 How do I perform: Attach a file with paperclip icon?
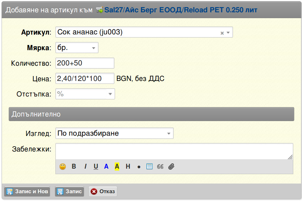[x=171, y=166]
